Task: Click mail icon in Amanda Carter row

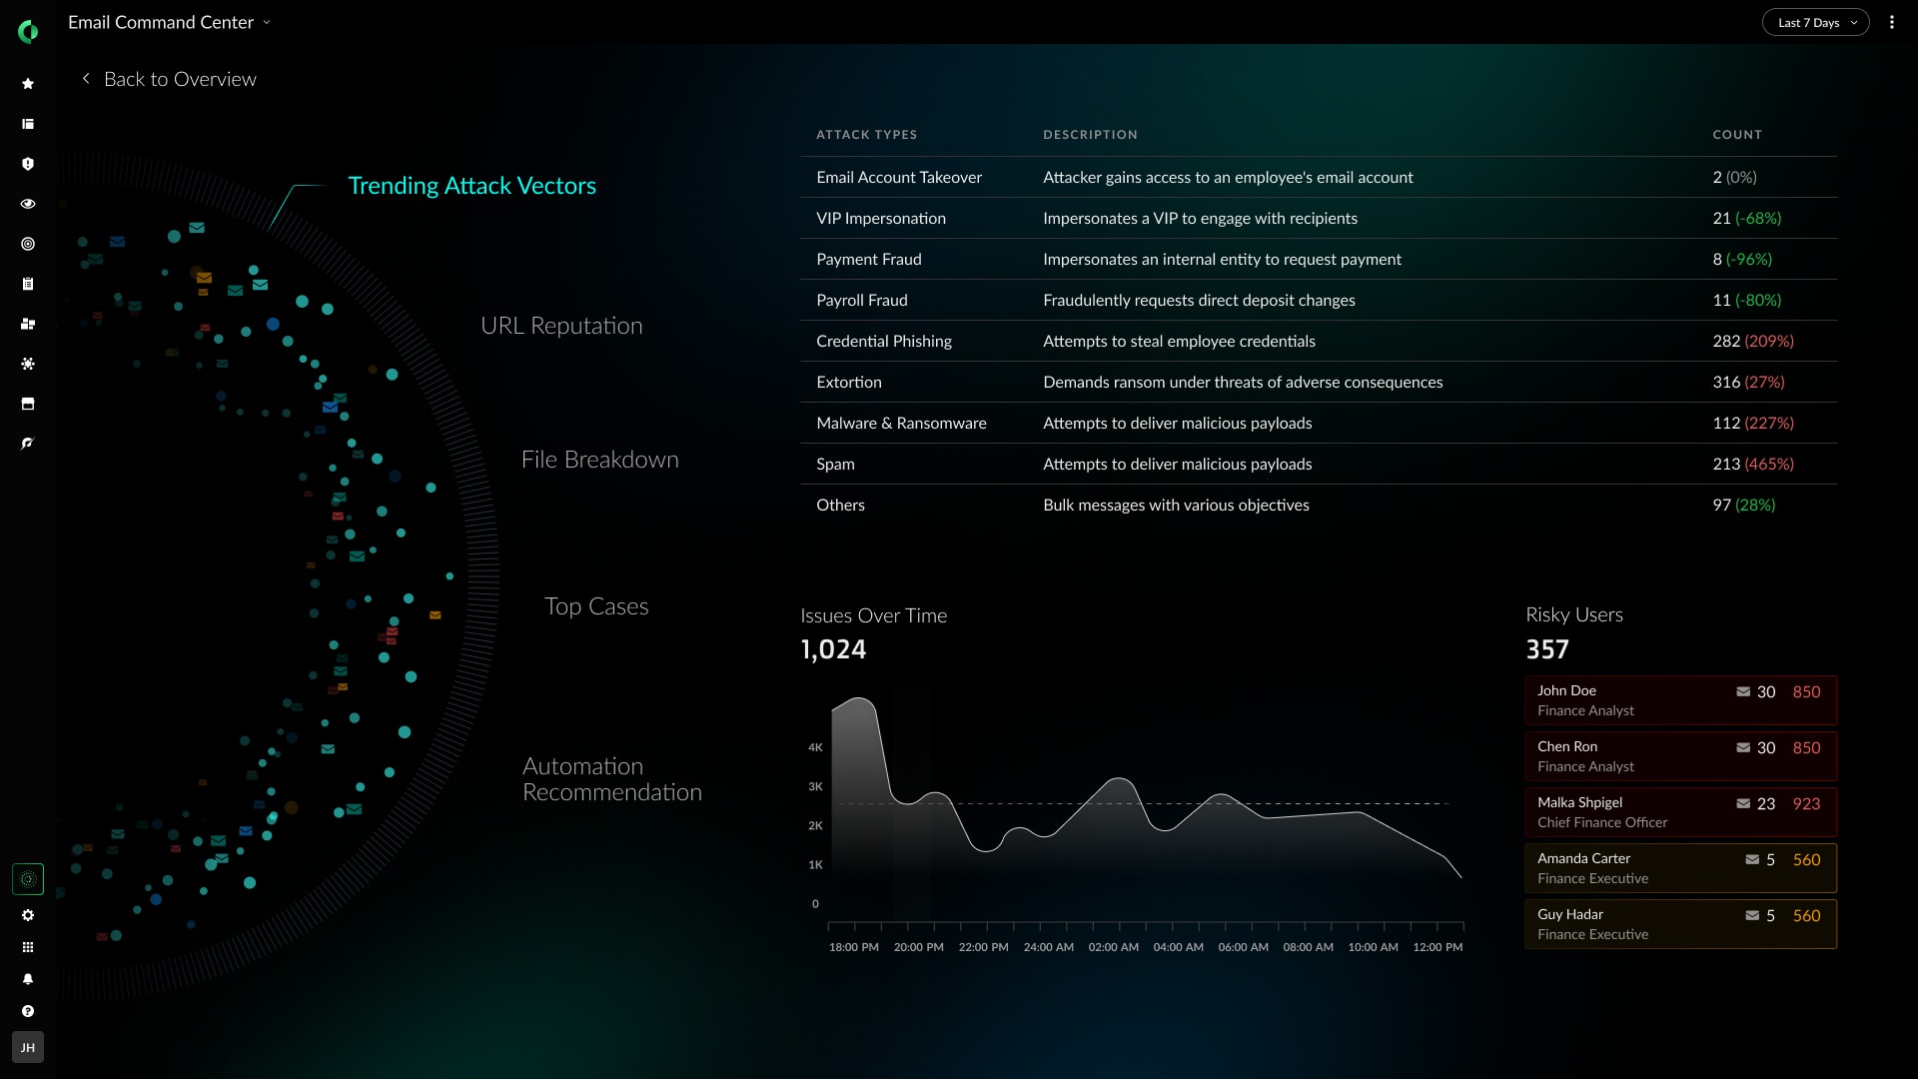Action: 1752,859
